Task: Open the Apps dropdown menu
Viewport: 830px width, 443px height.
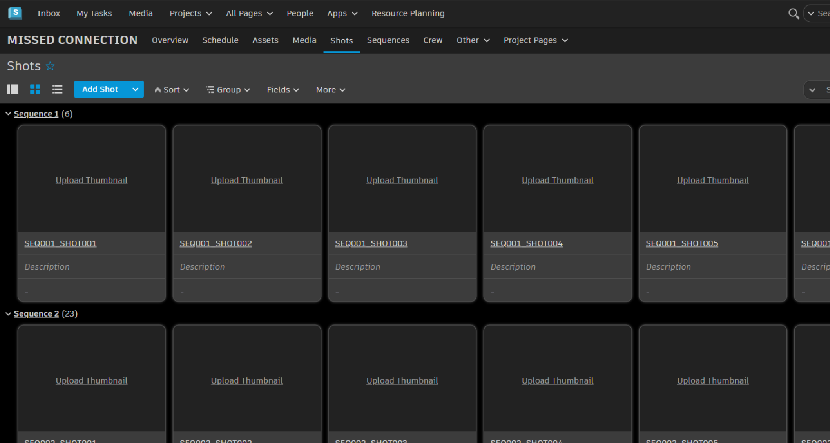Action: 342,13
